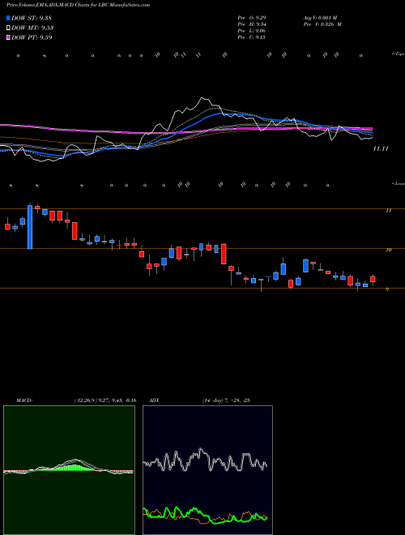405x535 pixels.
Task: Select the 'DOW MT: 9.53' legend text
Action: coord(32,28)
